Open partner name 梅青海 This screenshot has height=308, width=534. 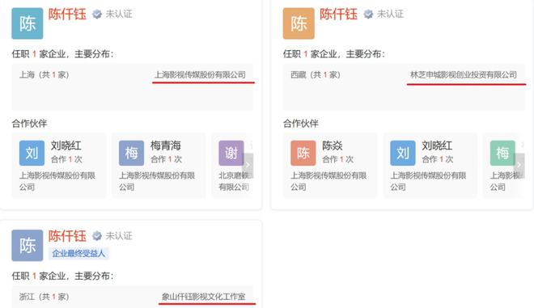point(166,146)
